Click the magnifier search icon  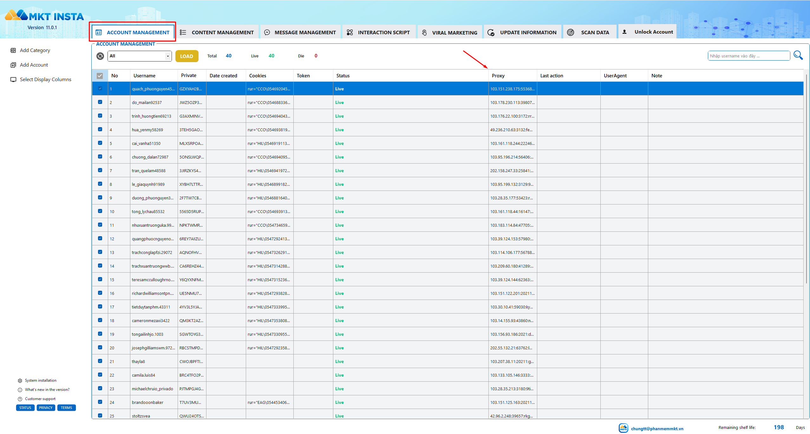[798, 55]
